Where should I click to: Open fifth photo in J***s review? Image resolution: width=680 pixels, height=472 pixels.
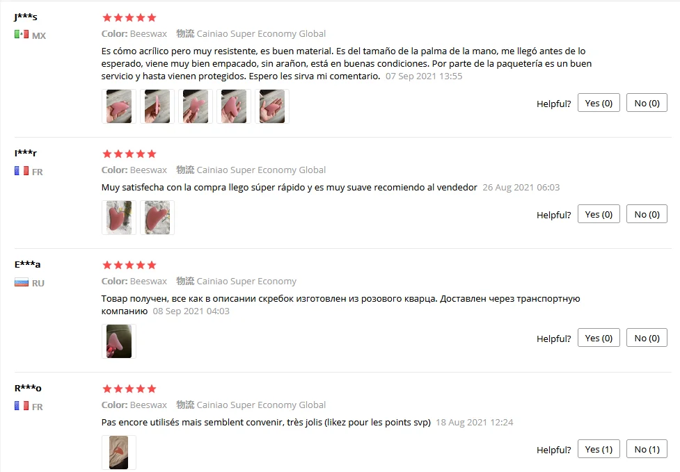point(272,106)
